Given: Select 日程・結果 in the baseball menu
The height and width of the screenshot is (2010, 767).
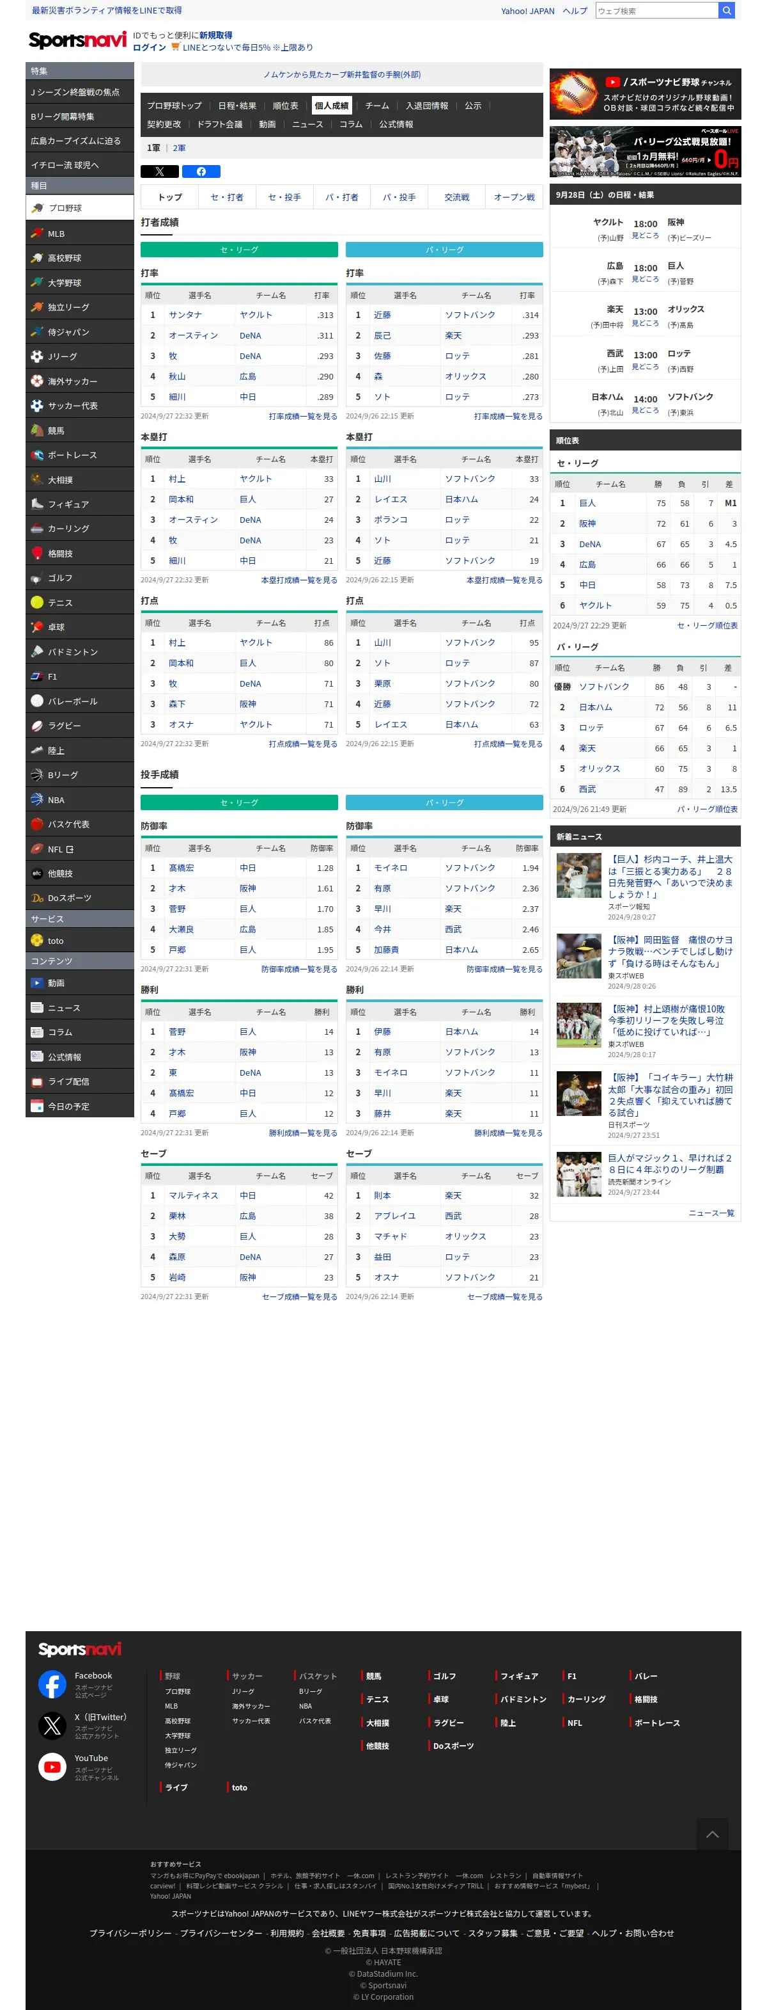Looking at the screenshot, I should [x=237, y=106].
